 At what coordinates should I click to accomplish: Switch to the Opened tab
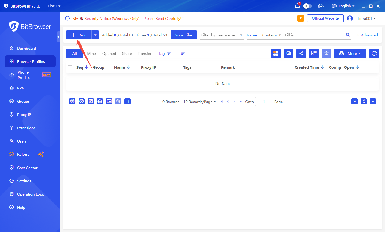109,53
